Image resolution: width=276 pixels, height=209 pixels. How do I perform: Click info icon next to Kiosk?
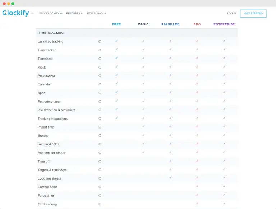tap(100, 67)
